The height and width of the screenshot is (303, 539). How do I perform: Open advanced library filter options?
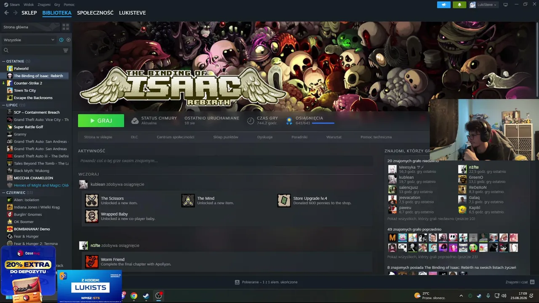point(65,50)
